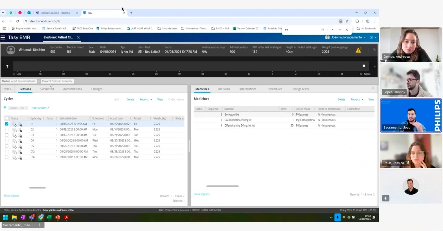Switch to the Authorizations tab
The width and height of the screenshot is (443, 231).
[73, 89]
